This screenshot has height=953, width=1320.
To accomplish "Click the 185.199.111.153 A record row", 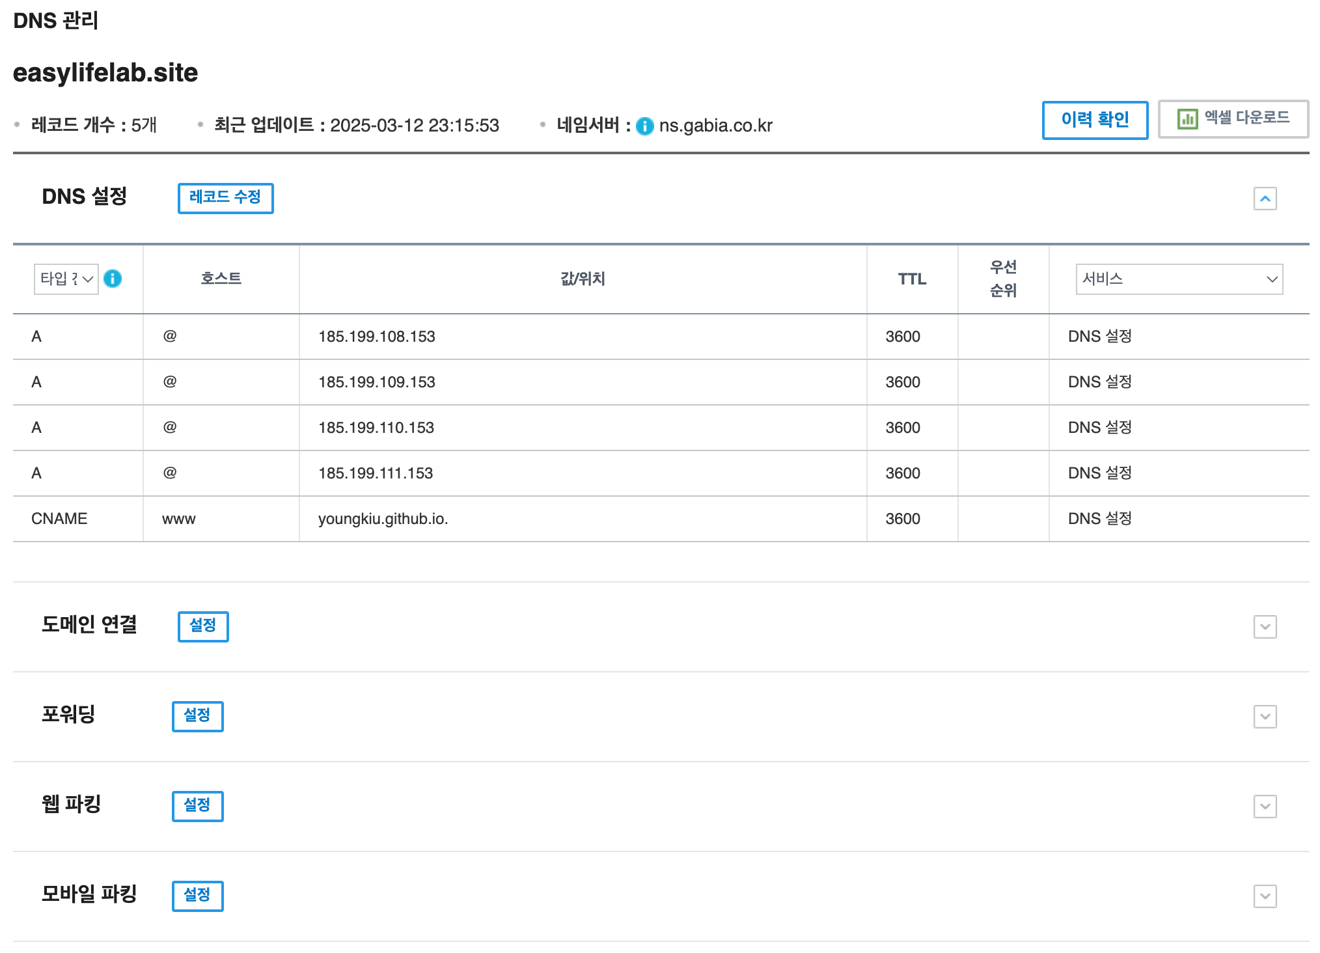I will [x=376, y=473].
